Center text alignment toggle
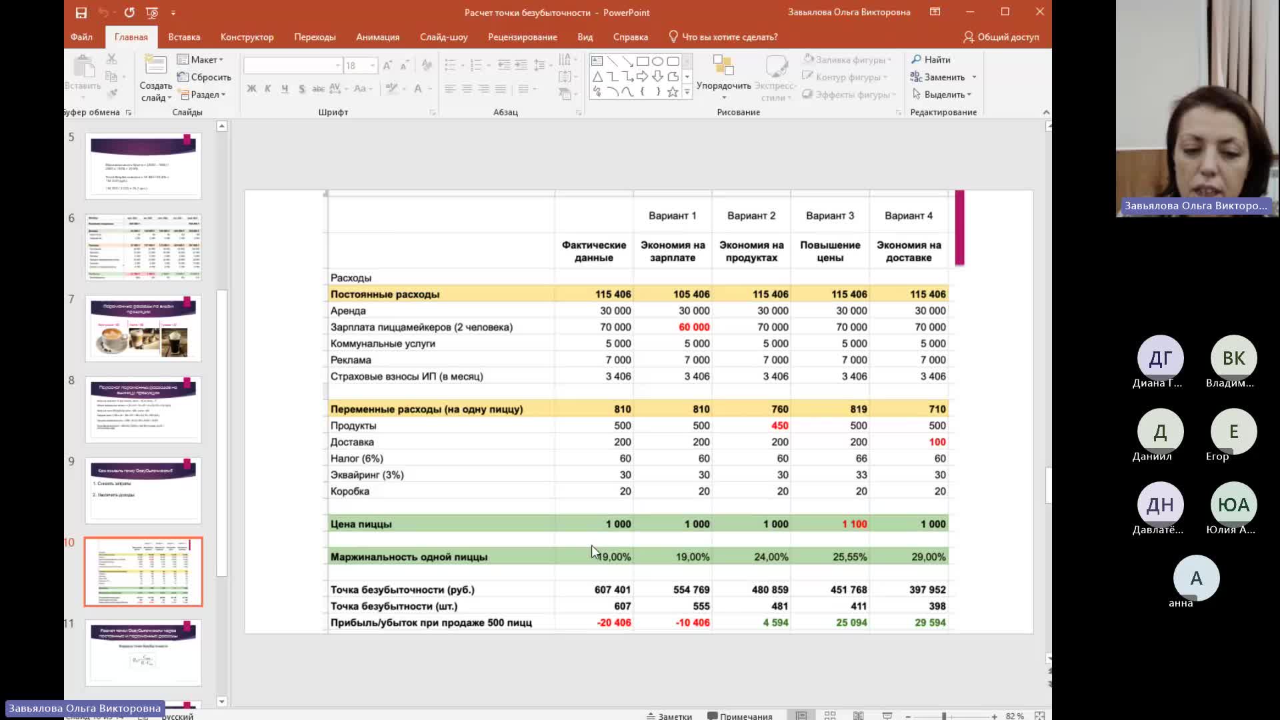This screenshot has width=1280, height=720. coord(467,89)
